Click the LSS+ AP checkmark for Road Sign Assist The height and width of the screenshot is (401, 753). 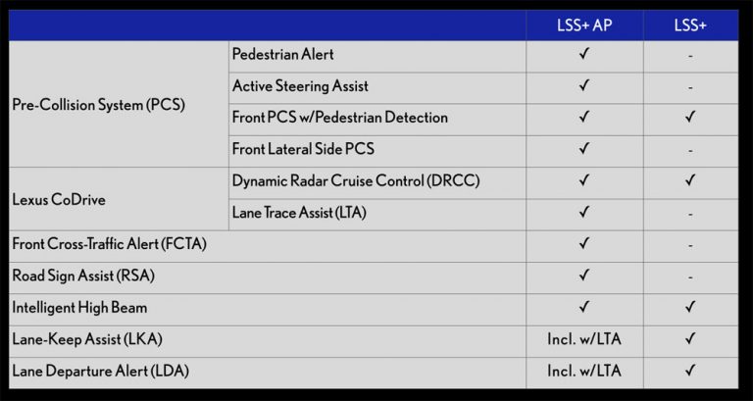coord(584,276)
